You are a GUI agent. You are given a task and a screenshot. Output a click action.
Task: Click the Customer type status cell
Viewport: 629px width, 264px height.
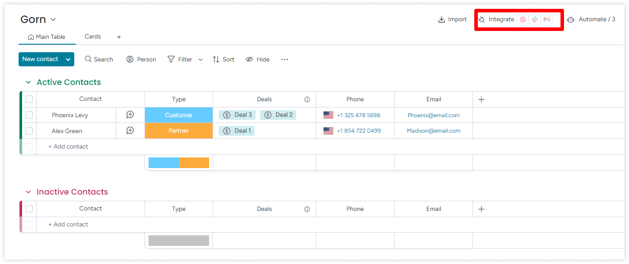click(179, 115)
